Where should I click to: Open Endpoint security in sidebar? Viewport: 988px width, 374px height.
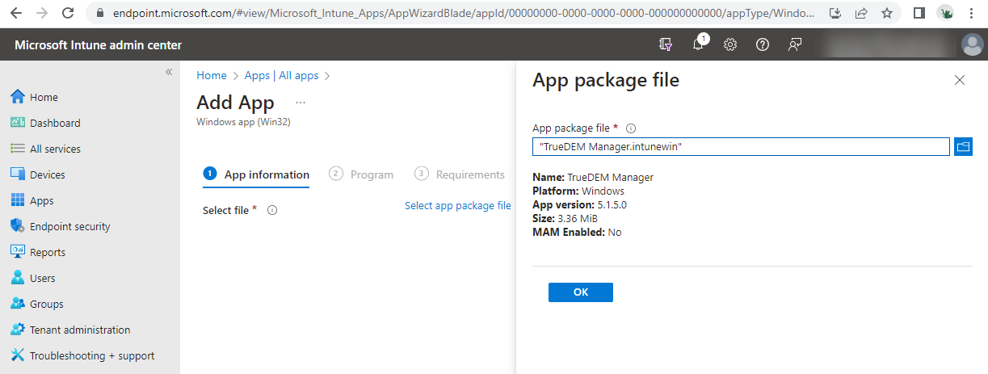pos(69,226)
